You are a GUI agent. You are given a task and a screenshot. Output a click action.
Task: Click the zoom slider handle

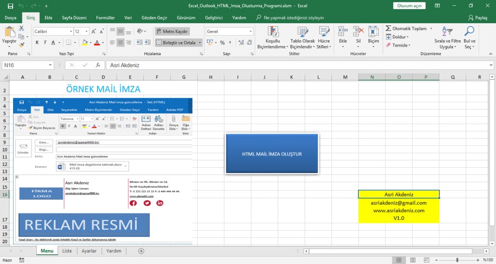pyautogui.click(x=457, y=260)
